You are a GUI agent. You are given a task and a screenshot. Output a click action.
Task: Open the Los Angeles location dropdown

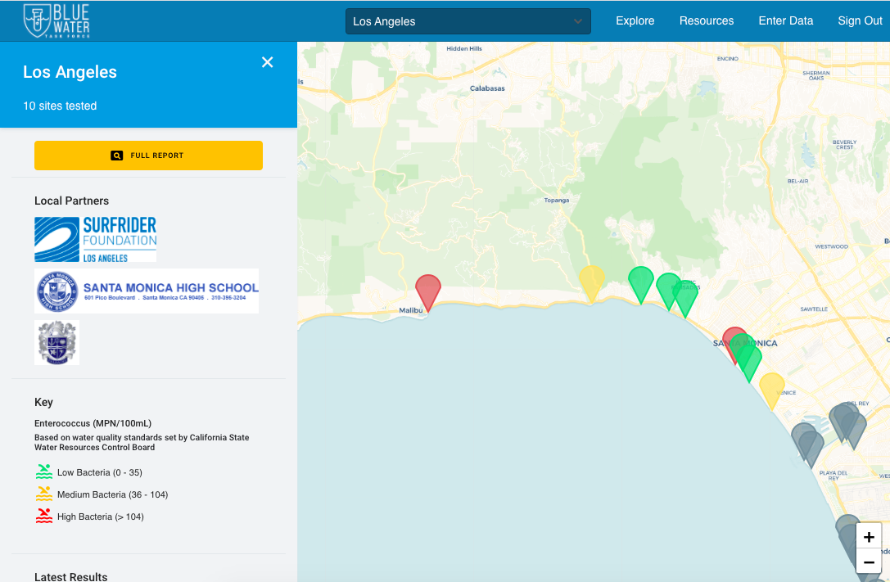point(468,21)
